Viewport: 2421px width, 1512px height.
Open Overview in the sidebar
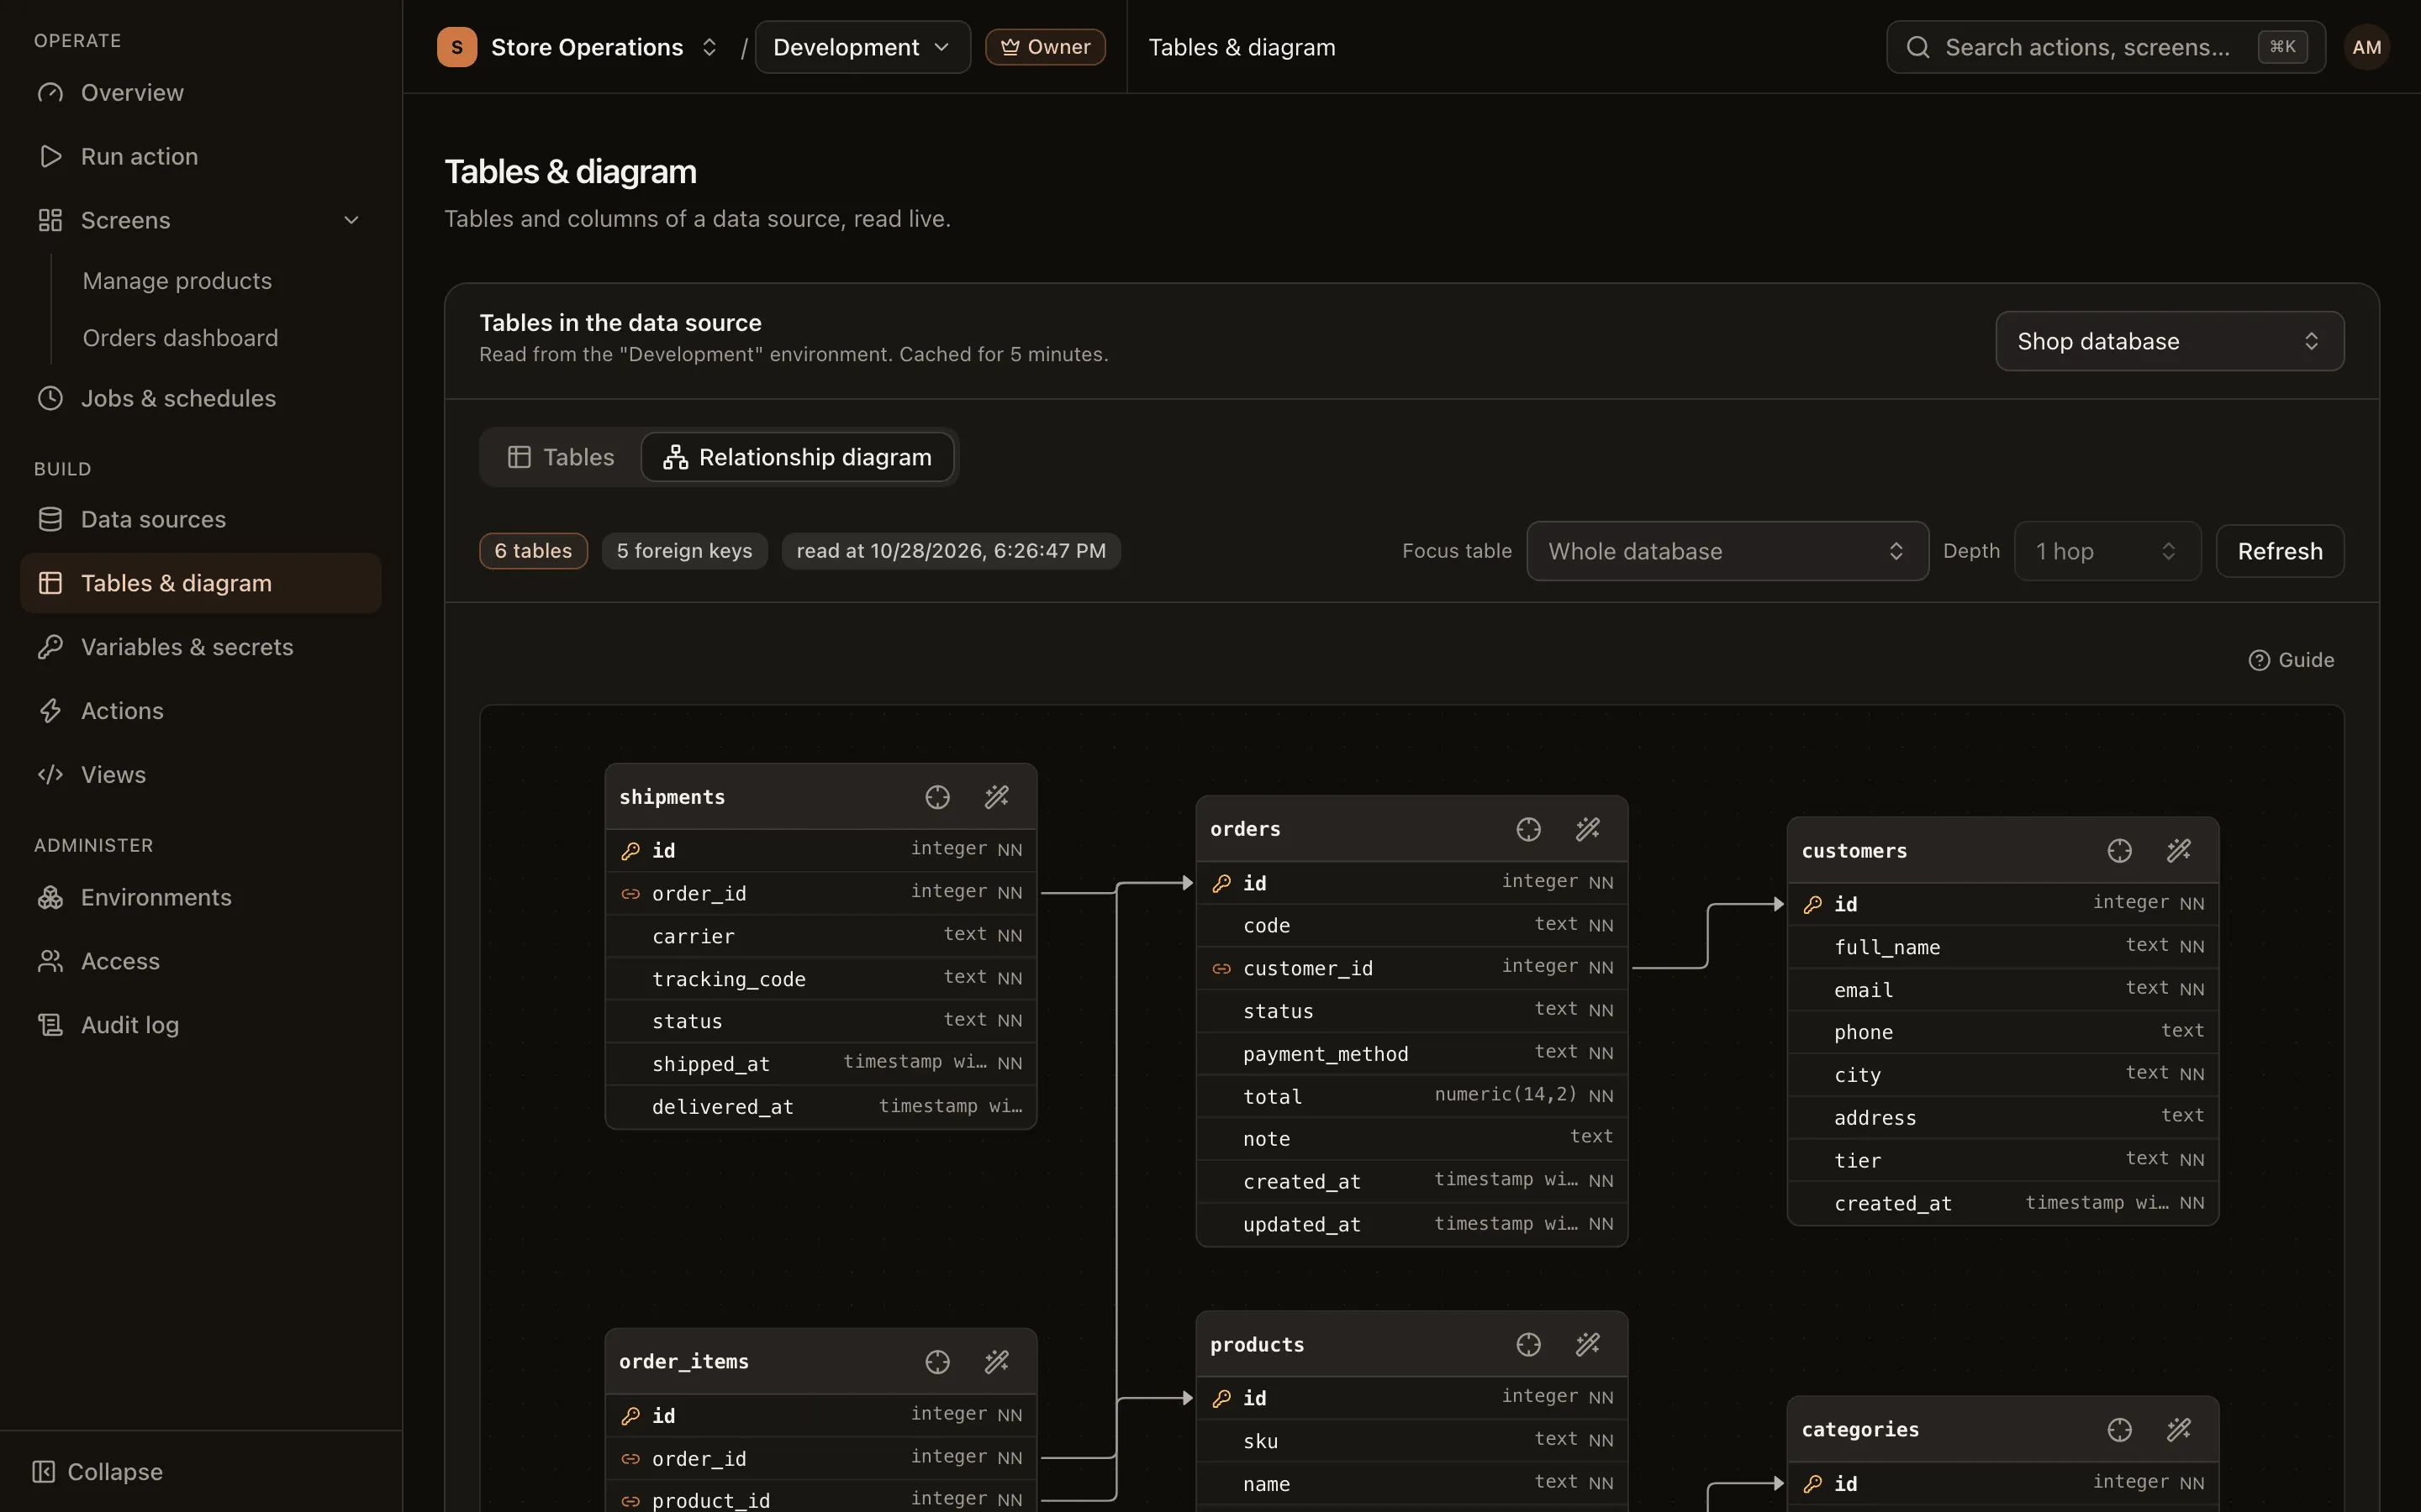pos(201,93)
